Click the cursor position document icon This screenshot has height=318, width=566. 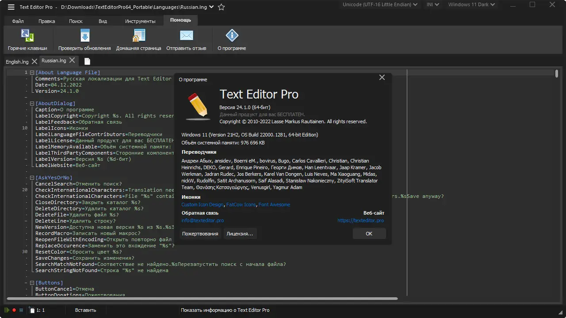[32, 310]
